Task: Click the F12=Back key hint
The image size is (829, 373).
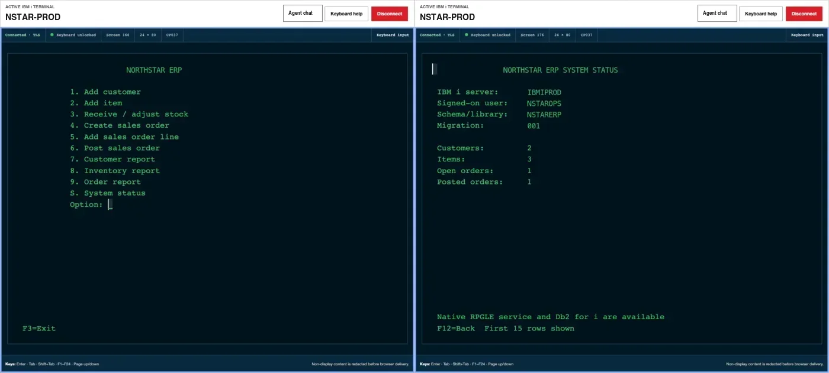Action: coord(456,328)
